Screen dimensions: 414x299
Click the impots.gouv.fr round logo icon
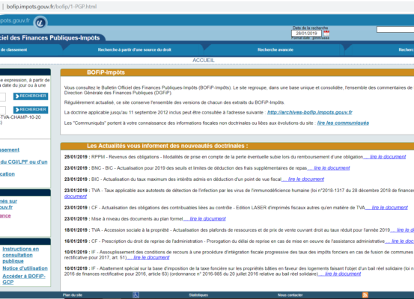pyautogui.click(x=40, y=23)
